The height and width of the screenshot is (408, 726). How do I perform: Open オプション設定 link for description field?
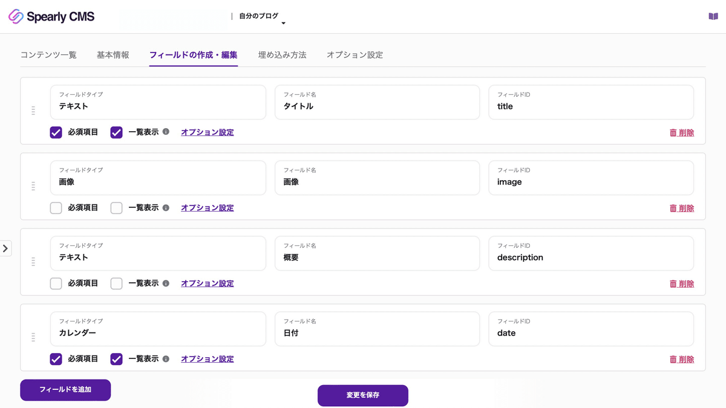[x=208, y=283]
